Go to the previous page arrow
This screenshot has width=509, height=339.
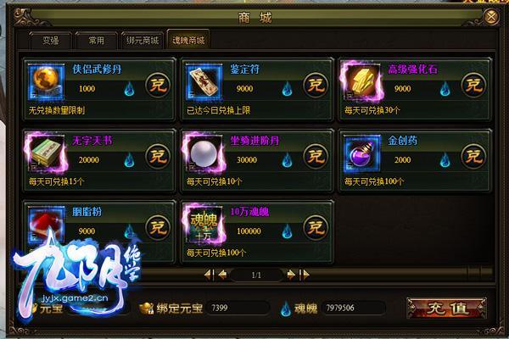(222, 275)
